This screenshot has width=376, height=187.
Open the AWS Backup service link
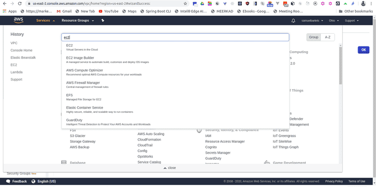click(80, 147)
